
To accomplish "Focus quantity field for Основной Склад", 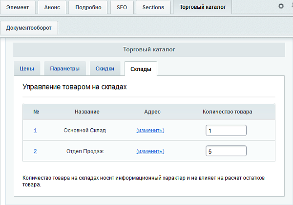I will tap(226, 131).
